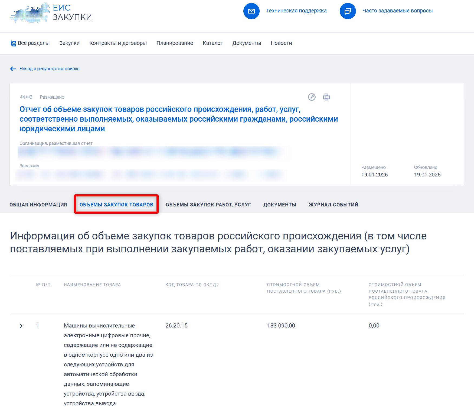Open the Закупки section
The height and width of the screenshot is (408, 474).
[x=69, y=43]
